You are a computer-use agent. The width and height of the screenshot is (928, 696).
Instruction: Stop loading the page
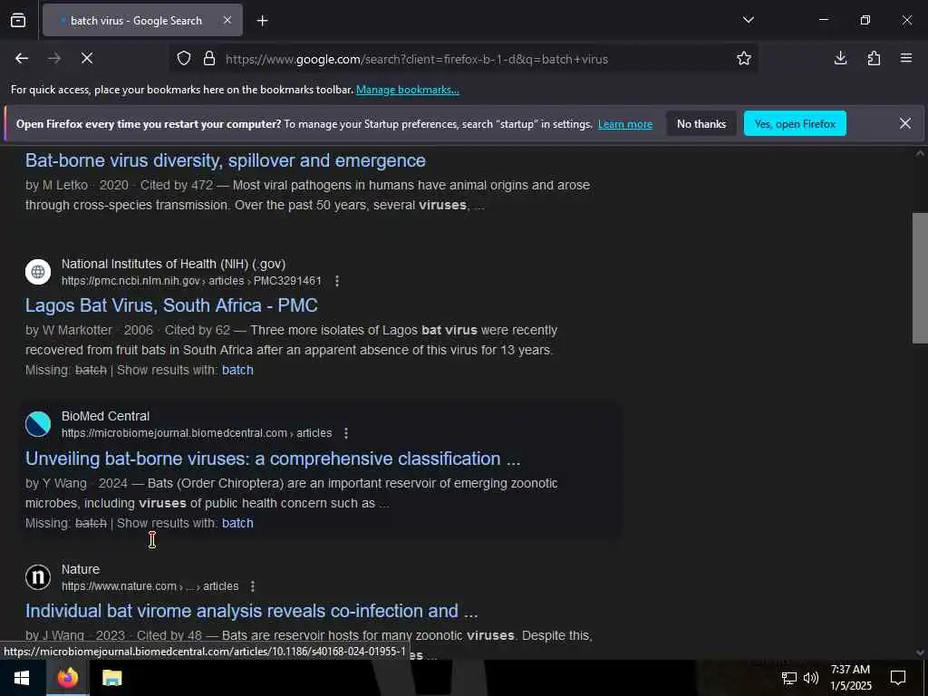tap(87, 58)
